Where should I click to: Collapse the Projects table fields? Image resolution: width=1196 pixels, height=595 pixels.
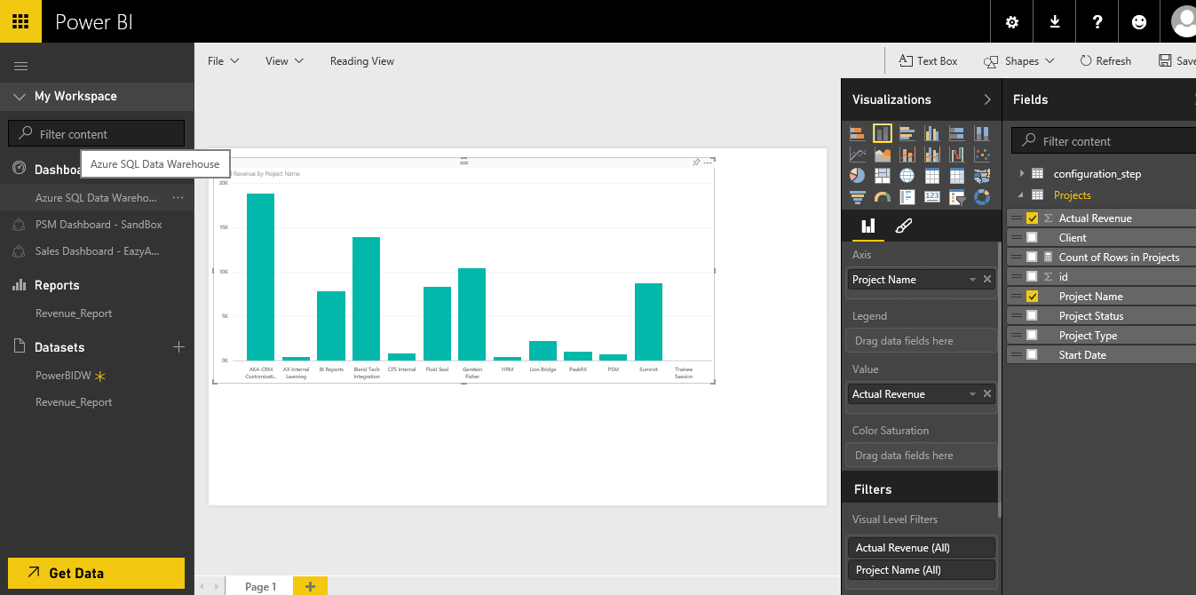1021,195
